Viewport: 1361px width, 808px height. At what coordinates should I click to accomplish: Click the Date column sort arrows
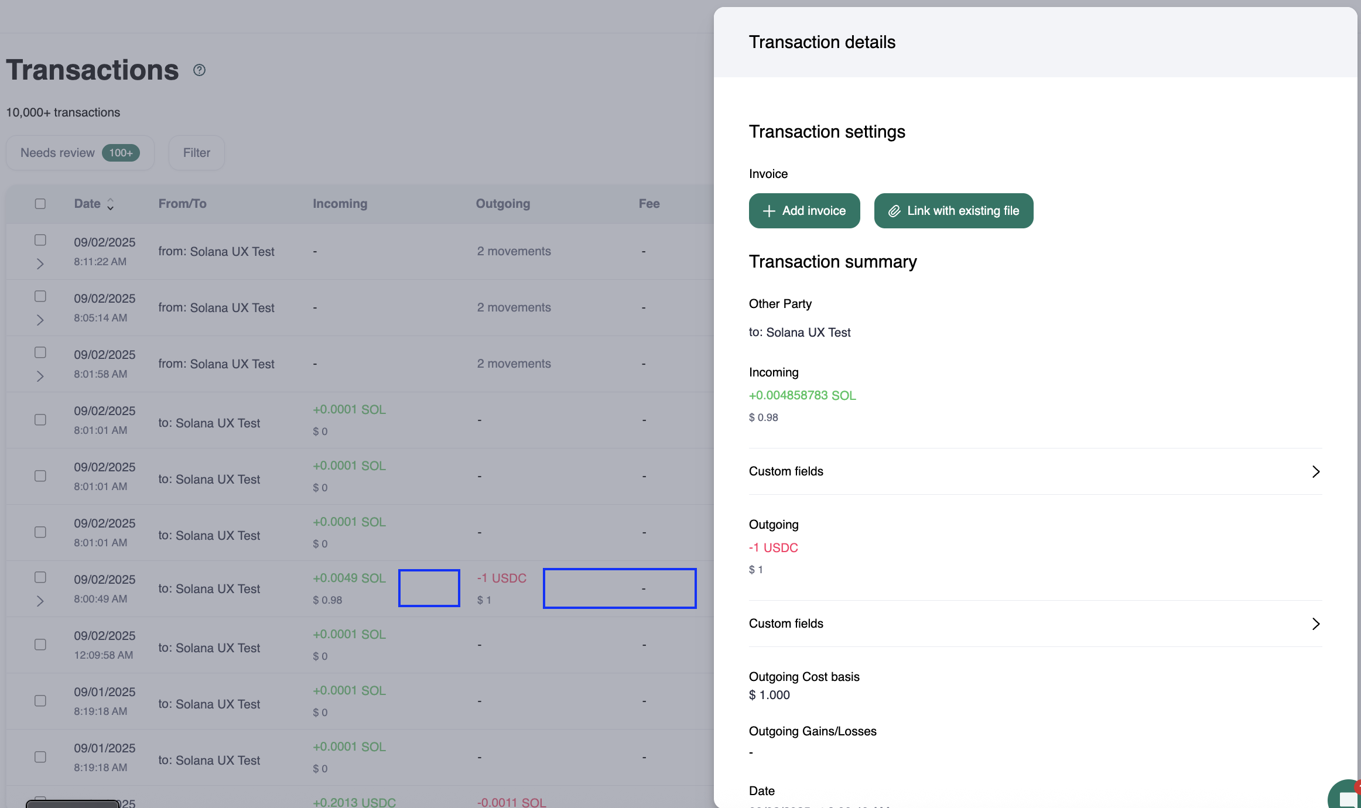(x=110, y=204)
